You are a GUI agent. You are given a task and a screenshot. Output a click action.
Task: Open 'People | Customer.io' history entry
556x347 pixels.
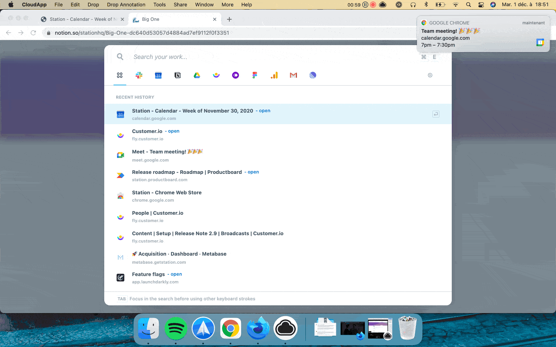pyautogui.click(x=278, y=216)
